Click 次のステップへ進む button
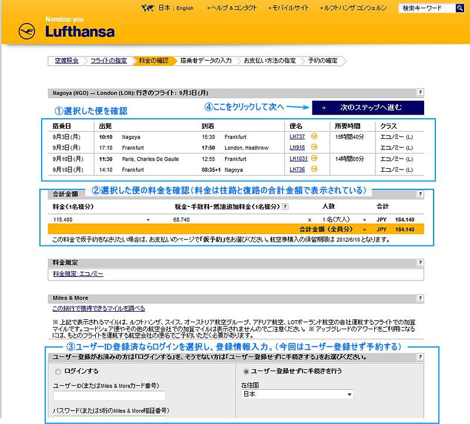The image size is (470, 424). click(x=368, y=108)
